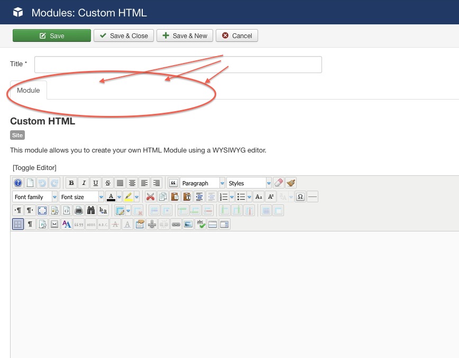The height and width of the screenshot is (358, 459).
Task: Apply strikethrough formatting
Action: click(108, 183)
